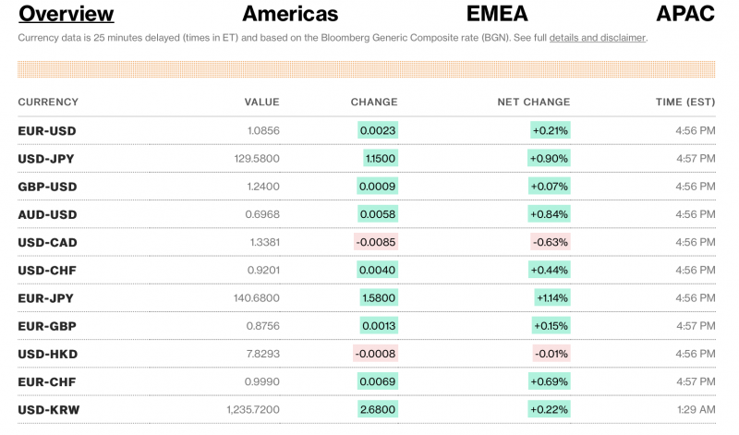Click the orange dotted banner strip
739x435 pixels.
[366, 69]
